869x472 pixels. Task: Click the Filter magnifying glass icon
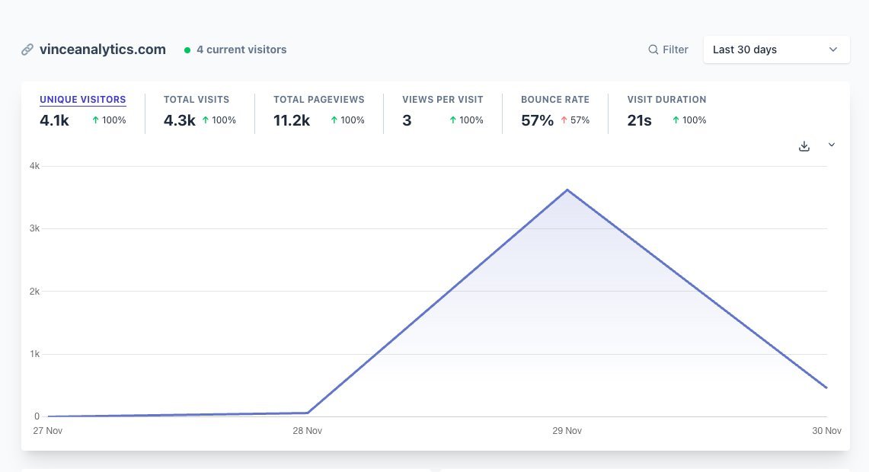653,49
